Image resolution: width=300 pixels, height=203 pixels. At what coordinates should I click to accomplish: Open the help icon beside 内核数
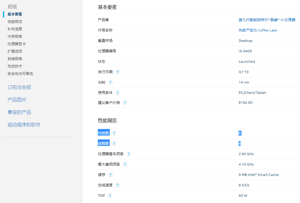pyautogui.click(x=114, y=133)
